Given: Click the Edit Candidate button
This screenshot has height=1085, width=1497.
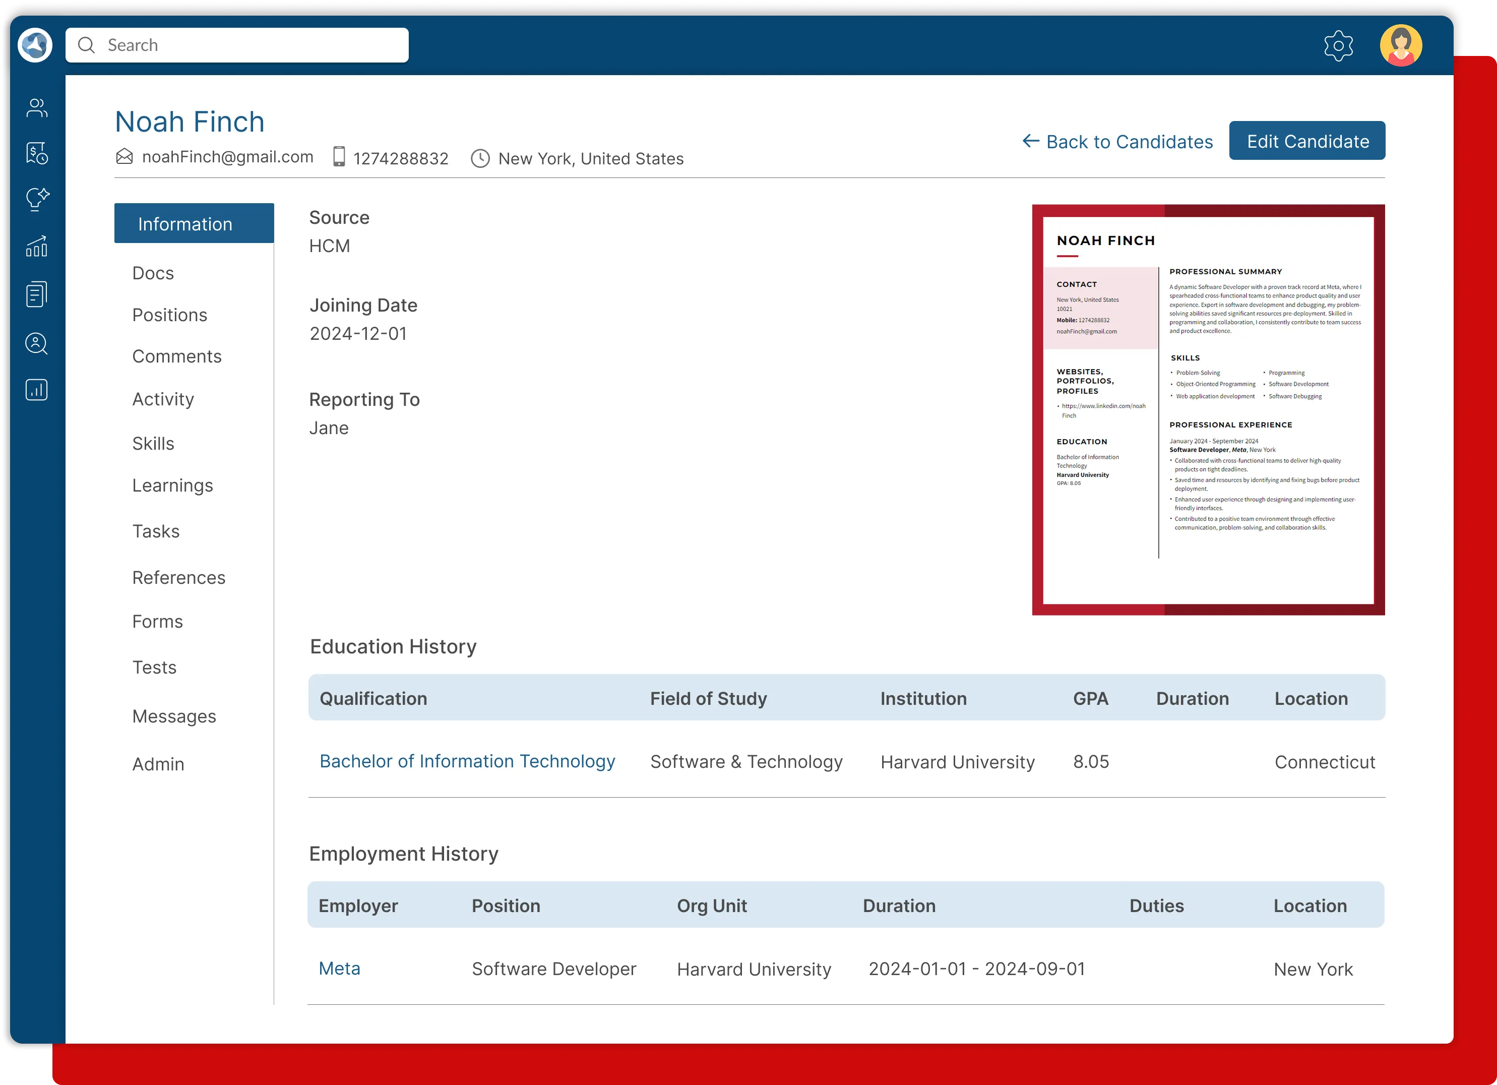Looking at the screenshot, I should (x=1307, y=141).
